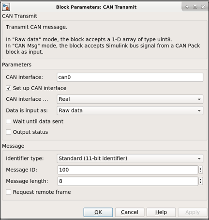This screenshot has height=220, width=209.
Task: Click the maximize window icon
Action: [195, 7]
